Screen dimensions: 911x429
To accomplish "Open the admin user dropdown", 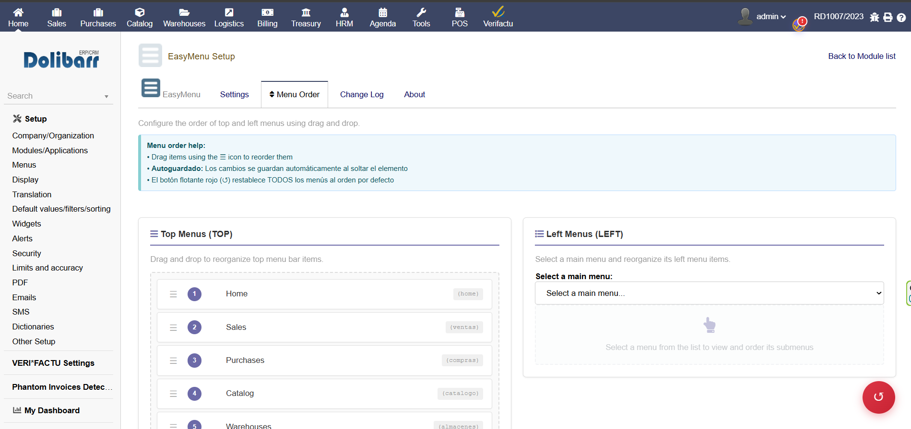I will pos(764,16).
